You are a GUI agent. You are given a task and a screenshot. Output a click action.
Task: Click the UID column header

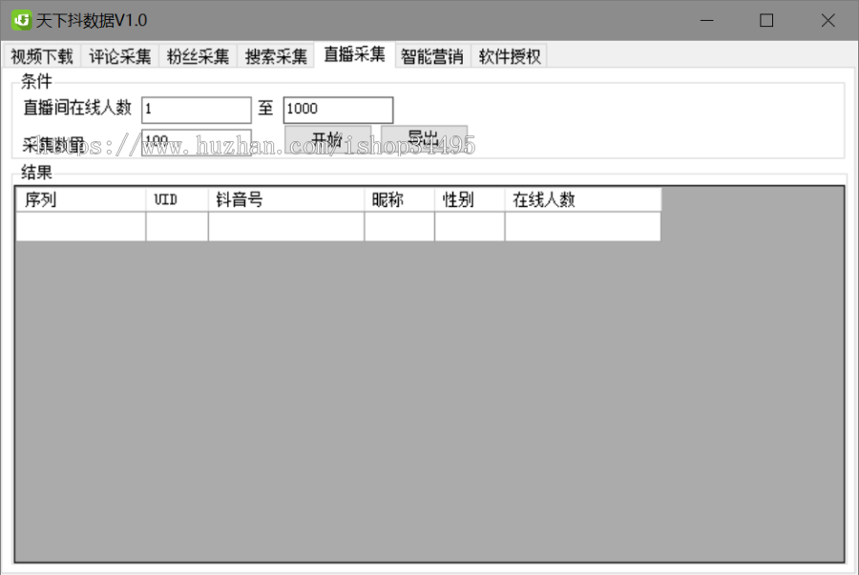point(177,199)
